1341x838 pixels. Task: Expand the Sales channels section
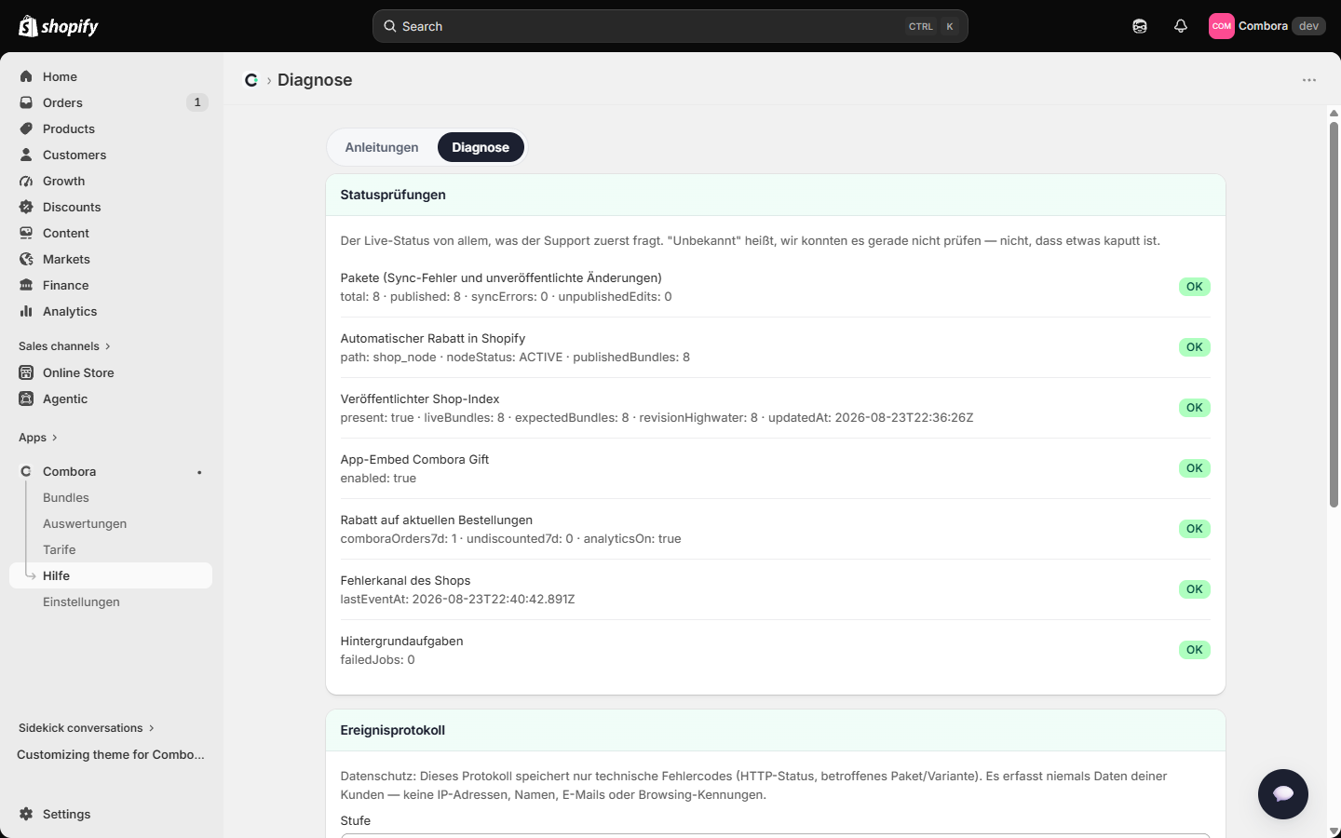(x=64, y=346)
